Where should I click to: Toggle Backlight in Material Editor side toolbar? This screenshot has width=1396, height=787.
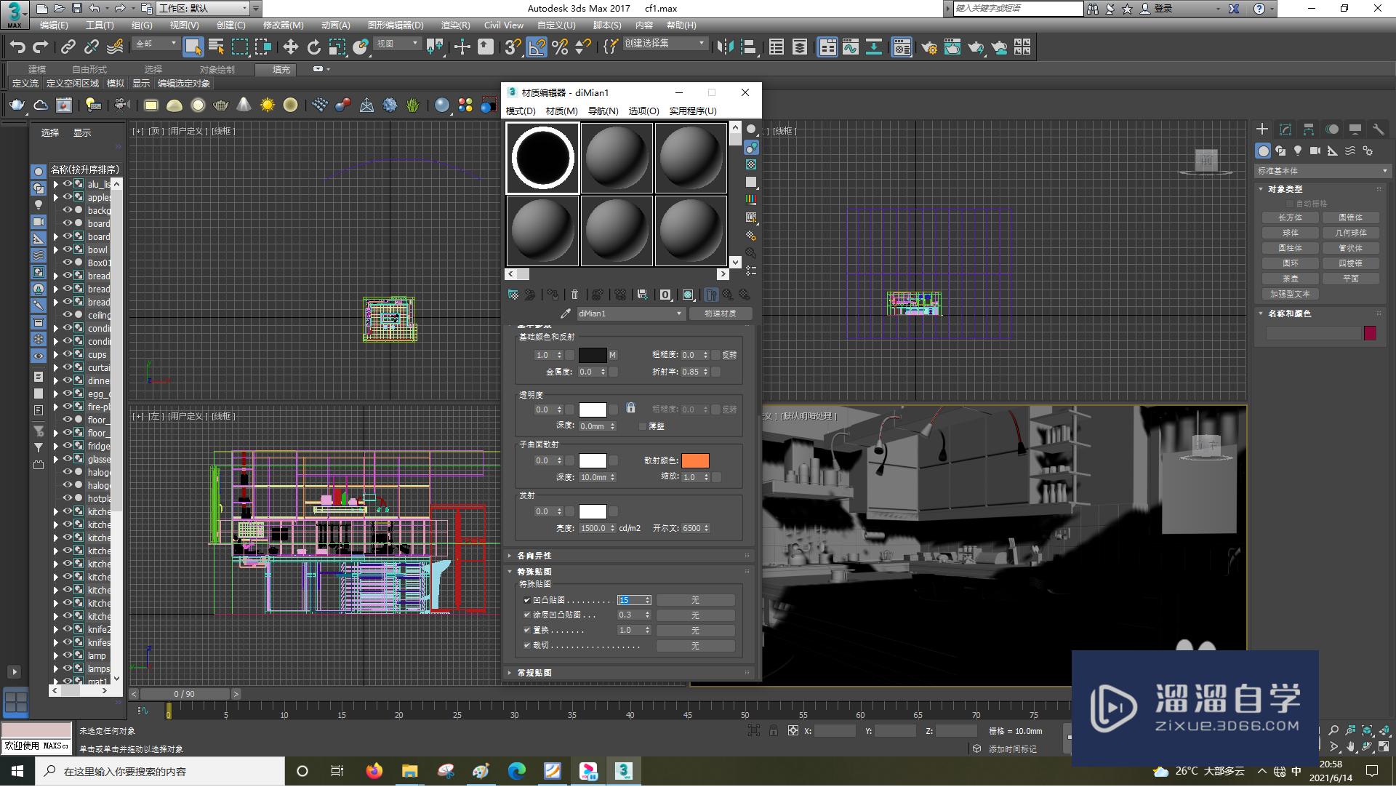751,147
